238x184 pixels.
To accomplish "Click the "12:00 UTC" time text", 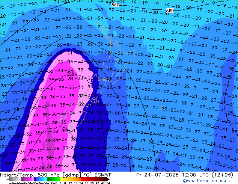I will tap(196, 175).
